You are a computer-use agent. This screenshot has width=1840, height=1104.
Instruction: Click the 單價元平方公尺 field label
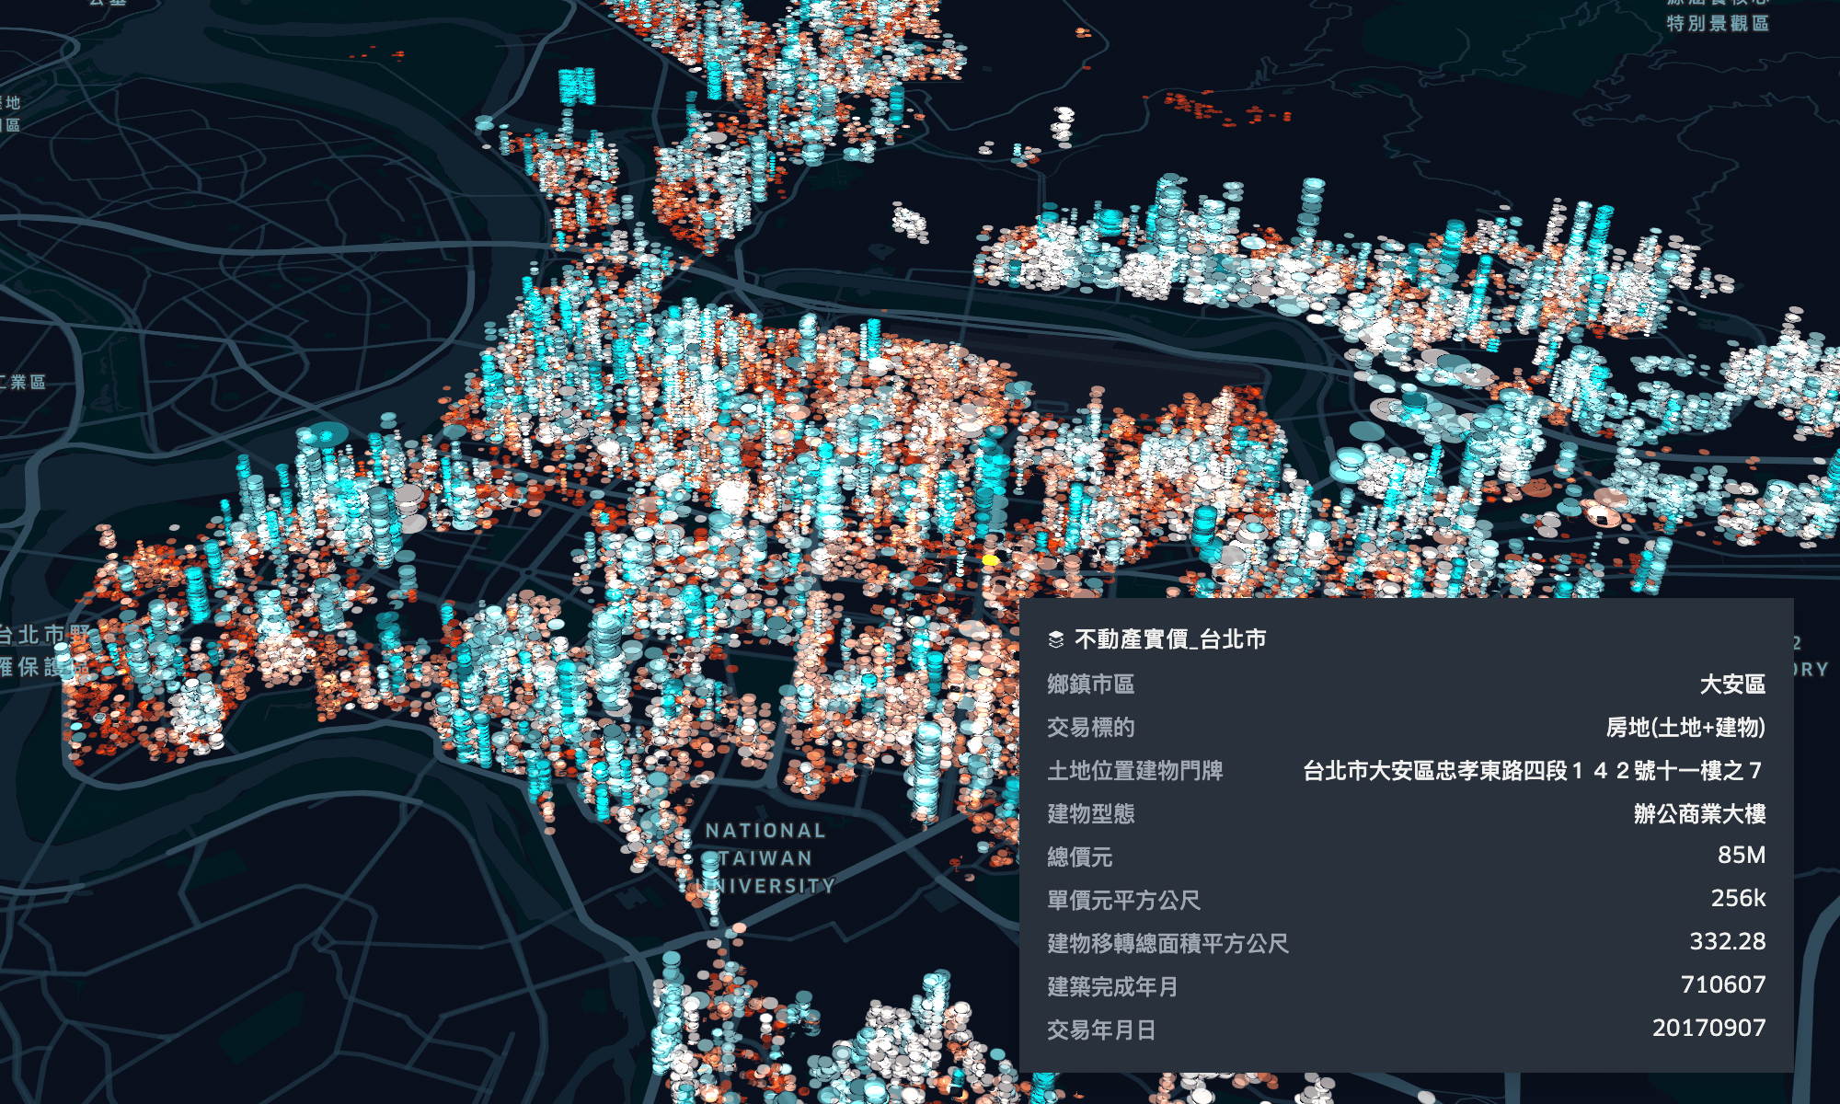click(1123, 900)
